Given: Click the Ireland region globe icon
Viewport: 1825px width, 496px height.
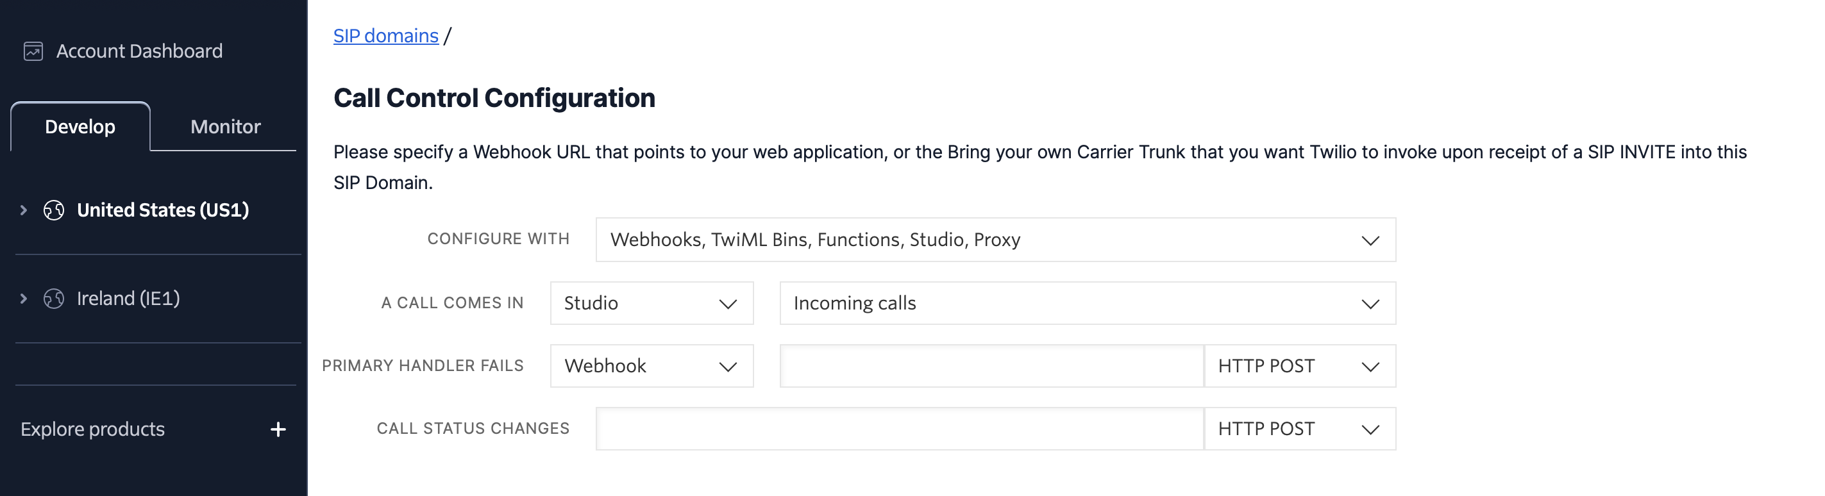Looking at the screenshot, I should click(54, 299).
